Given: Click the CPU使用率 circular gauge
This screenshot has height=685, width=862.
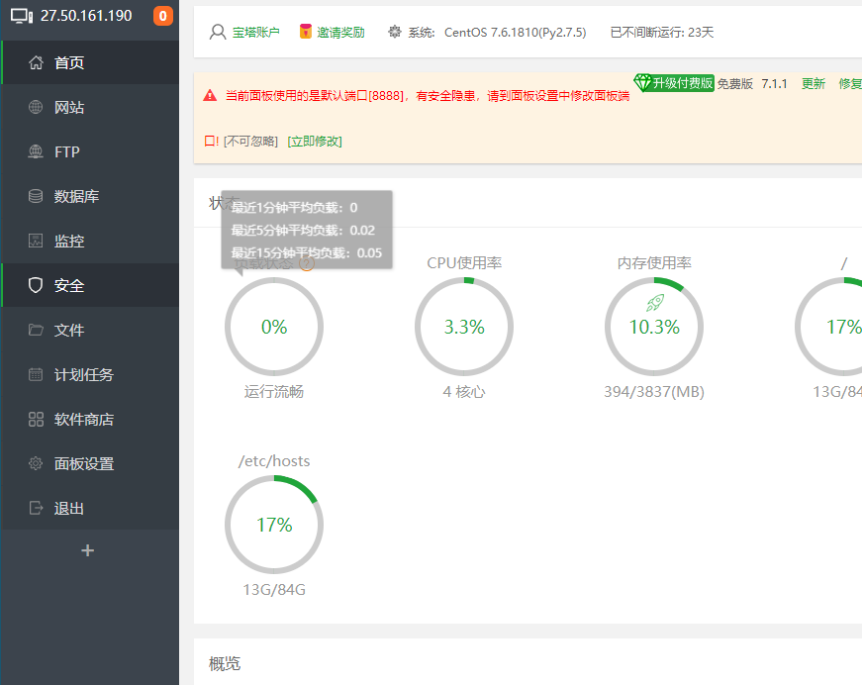Looking at the screenshot, I should click(x=464, y=327).
